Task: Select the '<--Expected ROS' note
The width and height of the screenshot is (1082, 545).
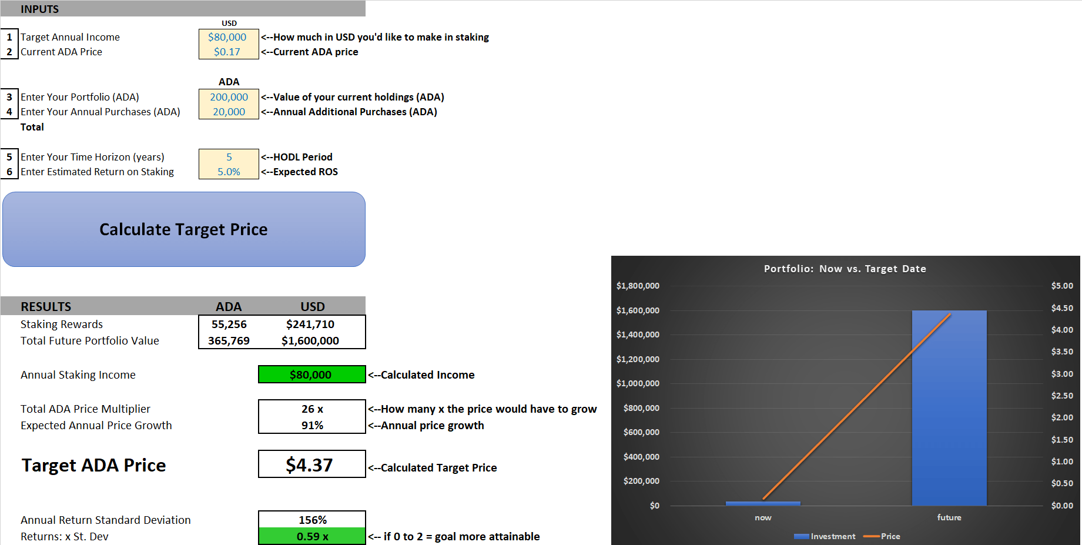Action: [x=300, y=172]
